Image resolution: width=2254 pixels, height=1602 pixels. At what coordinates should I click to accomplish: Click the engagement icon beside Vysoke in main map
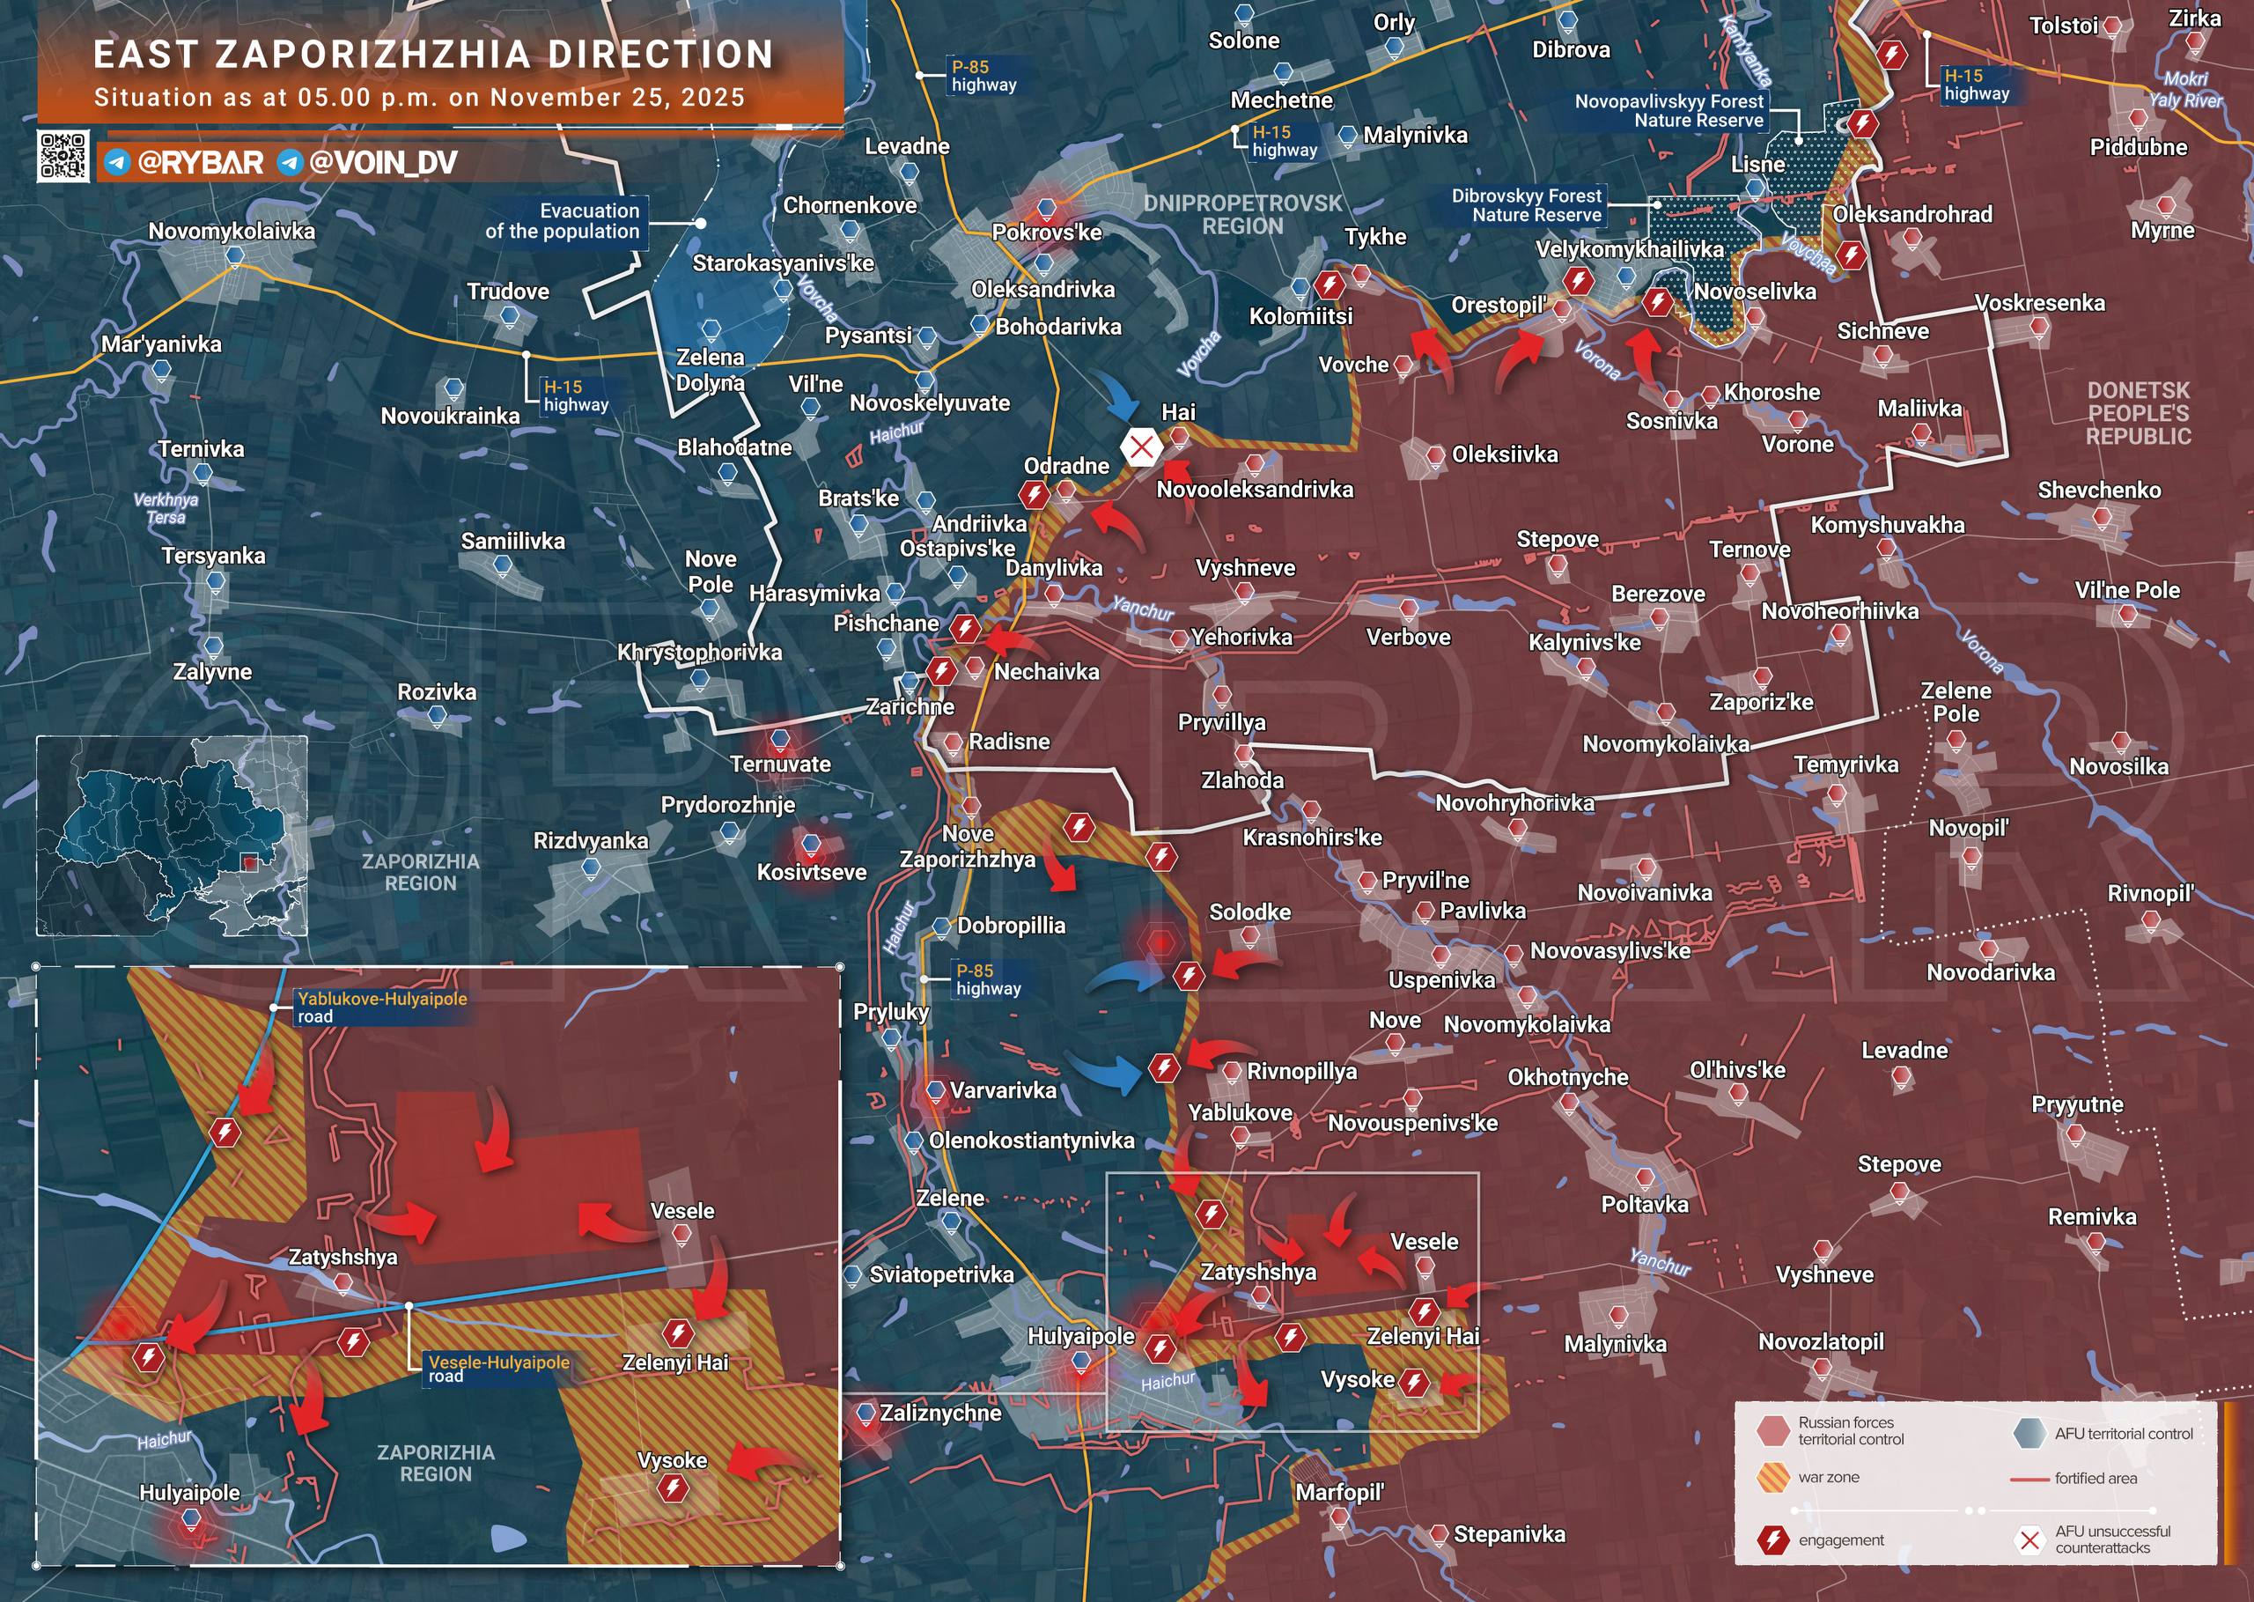point(1414,1382)
